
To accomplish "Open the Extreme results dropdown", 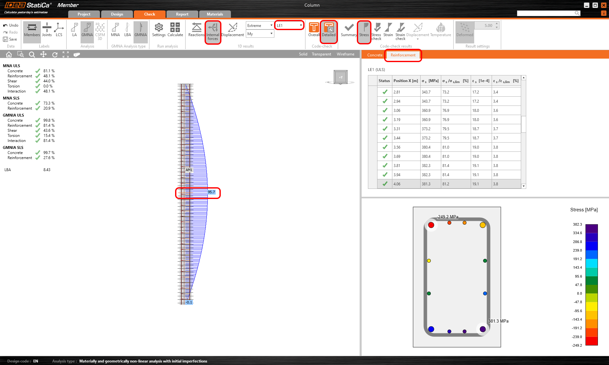I will point(260,25).
